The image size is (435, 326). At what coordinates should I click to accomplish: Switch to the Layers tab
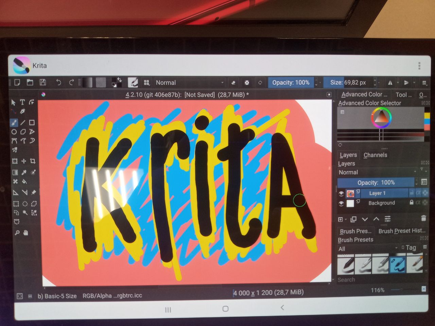pyautogui.click(x=348, y=155)
